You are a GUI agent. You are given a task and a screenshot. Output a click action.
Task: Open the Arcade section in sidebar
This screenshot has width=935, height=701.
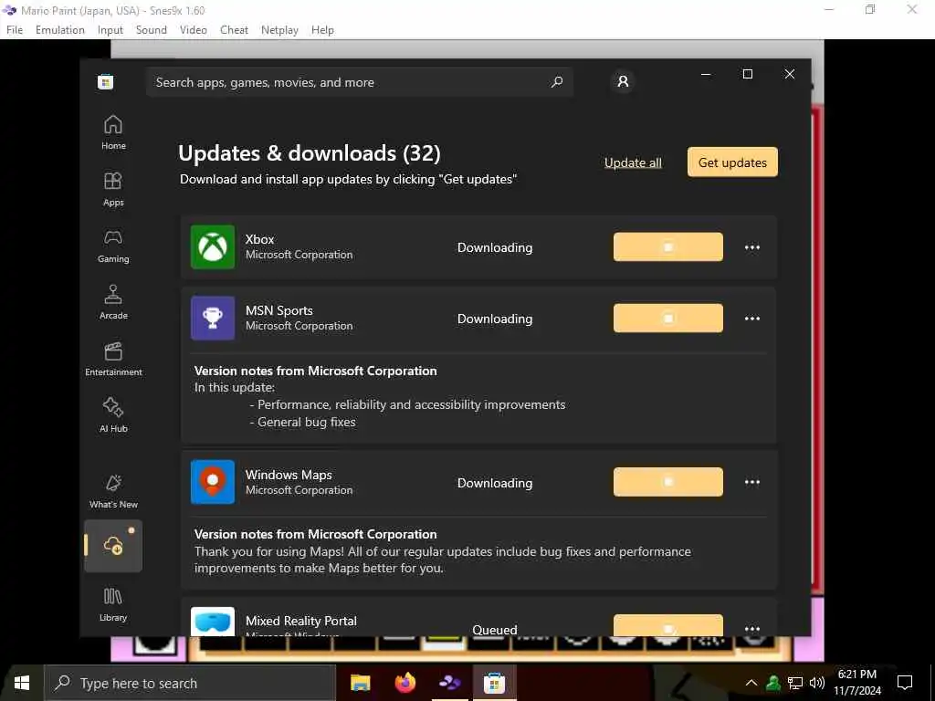[113, 303]
